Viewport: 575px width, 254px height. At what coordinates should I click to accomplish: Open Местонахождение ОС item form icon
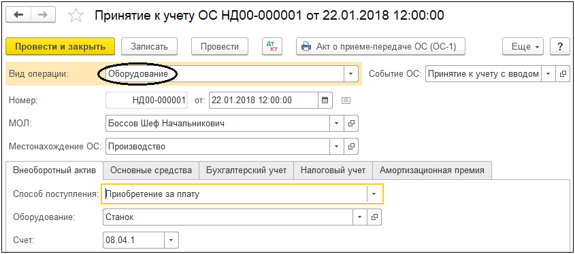click(351, 147)
